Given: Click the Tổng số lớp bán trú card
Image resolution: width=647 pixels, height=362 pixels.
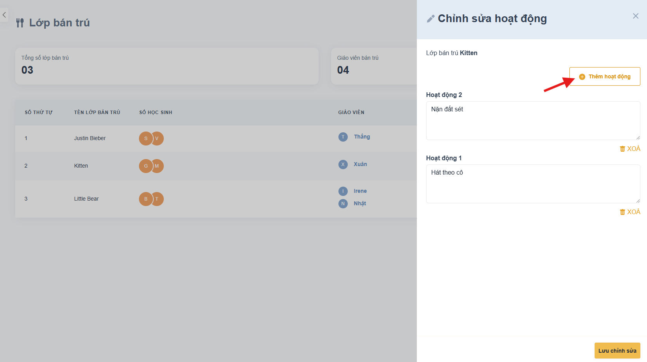Looking at the screenshot, I should 167,66.
